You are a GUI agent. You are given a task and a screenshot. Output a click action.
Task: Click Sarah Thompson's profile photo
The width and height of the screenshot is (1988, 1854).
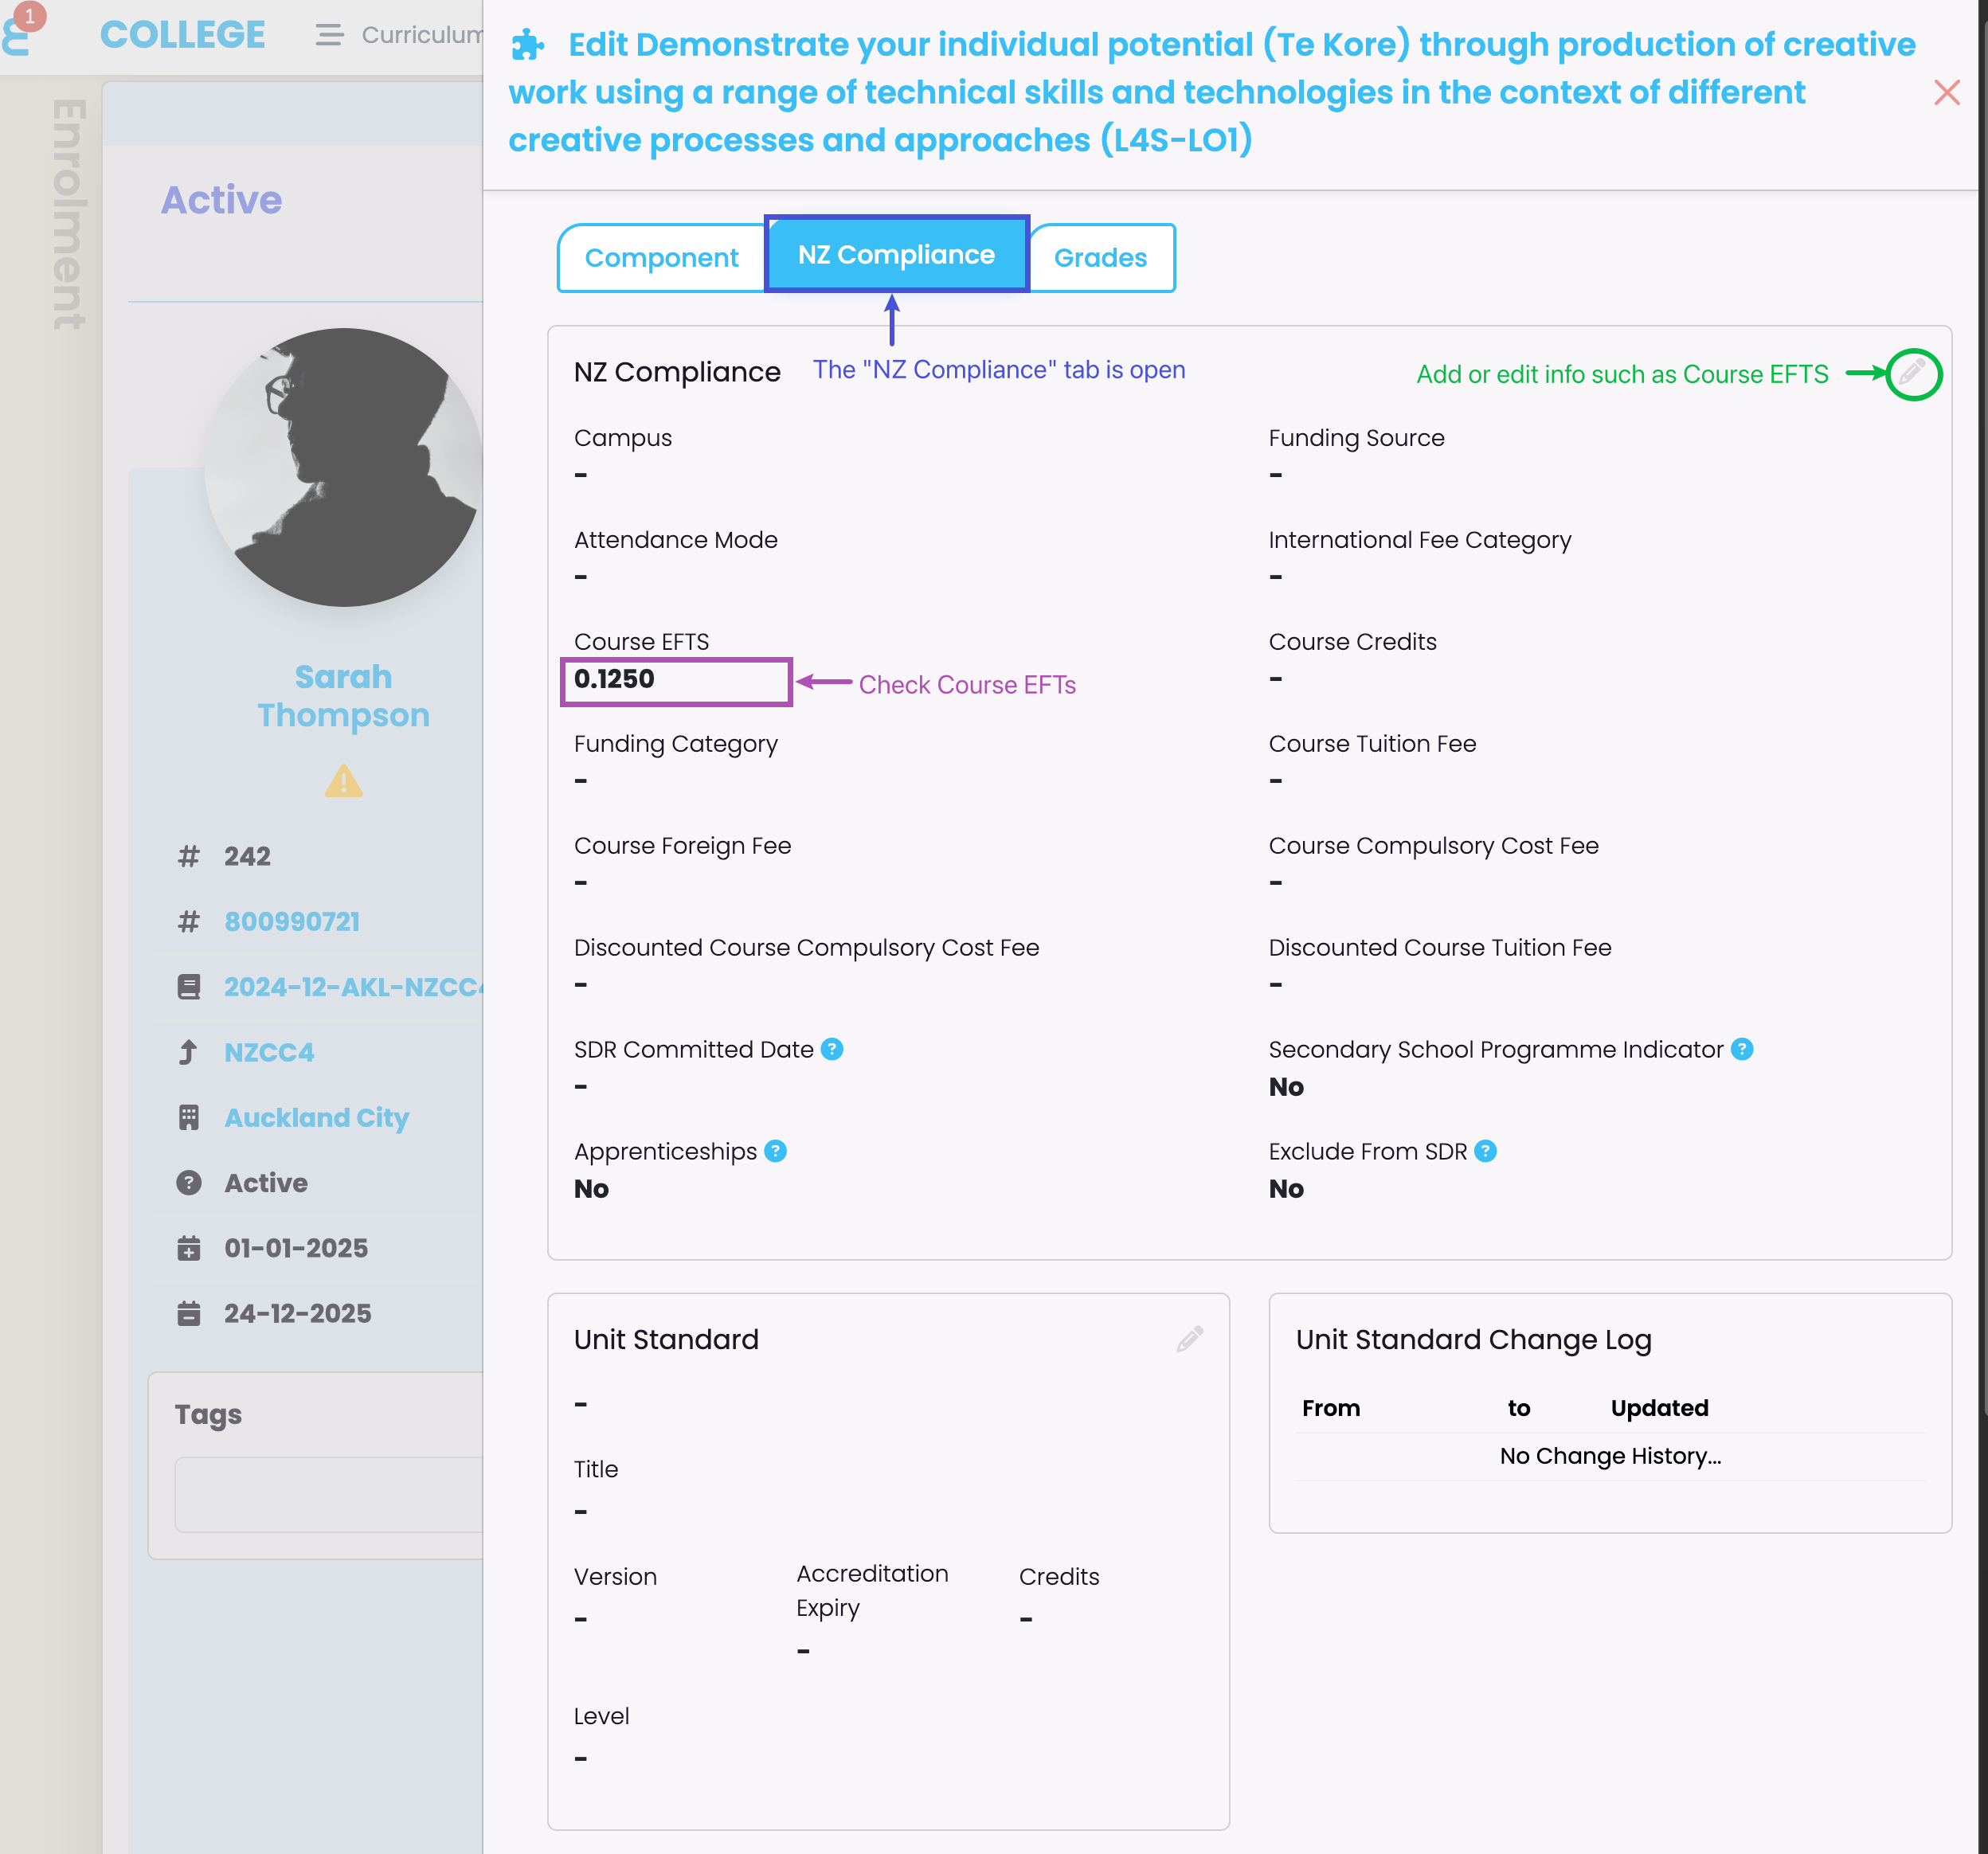point(343,467)
